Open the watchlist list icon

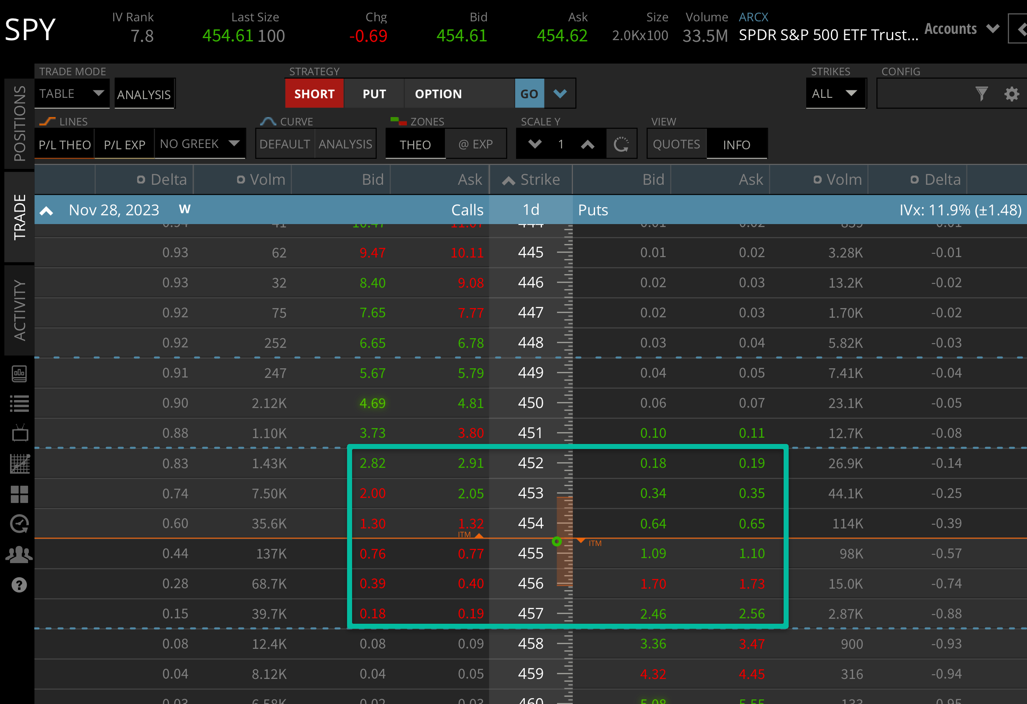pos(19,403)
